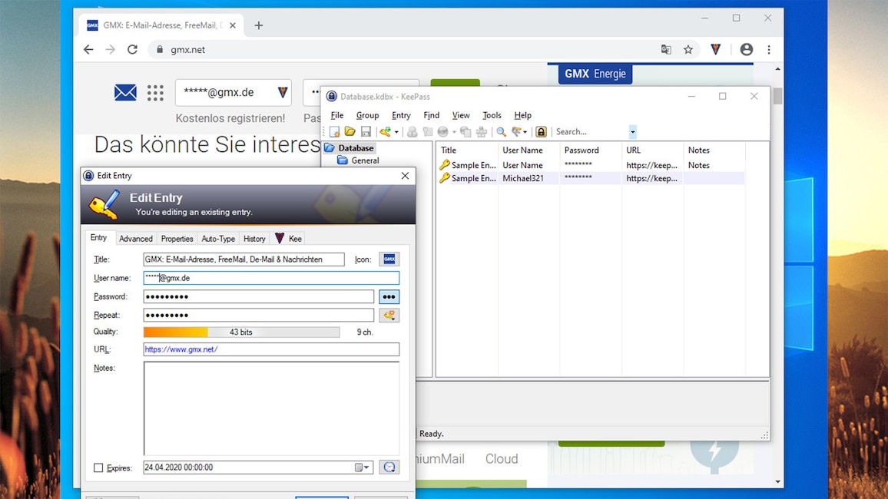Viewport: 888px width, 499px height.
Task: Switch to the Advanced tab
Action: 135,239
